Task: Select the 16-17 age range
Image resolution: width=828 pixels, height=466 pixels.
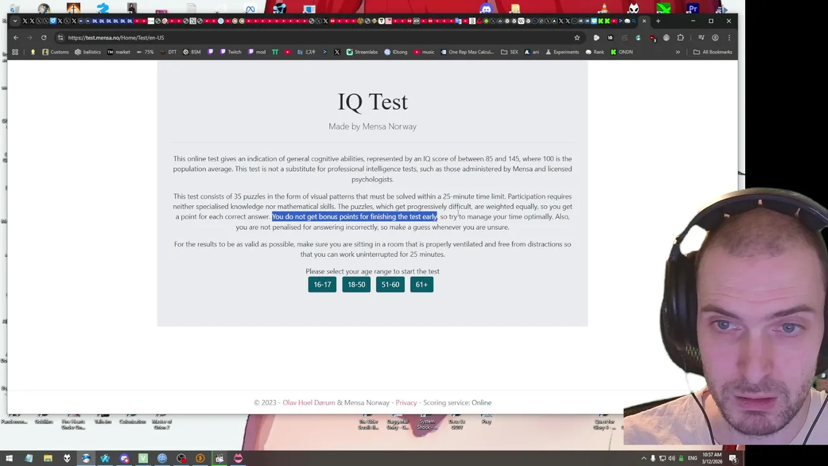Action: pos(322,285)
